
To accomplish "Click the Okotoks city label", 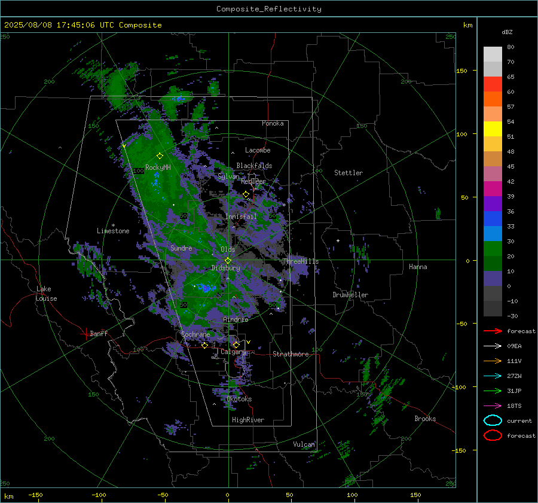I will pos(239,399).
